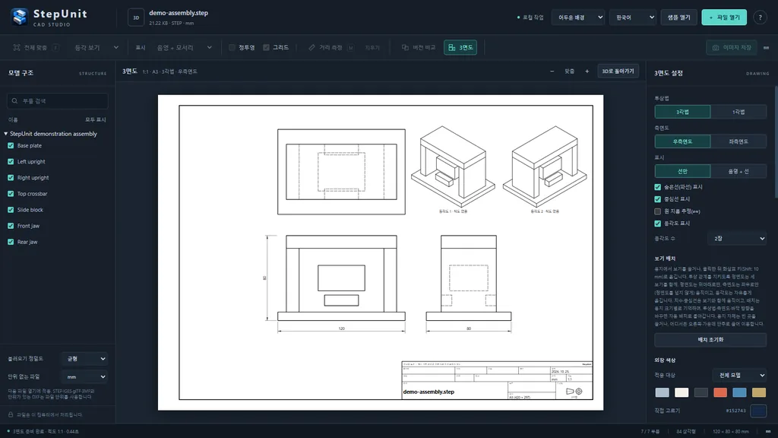The width and height of the screenshot is (778, 438).
Task: Select the distance measure ruler icon
Action: click(312, 48)
